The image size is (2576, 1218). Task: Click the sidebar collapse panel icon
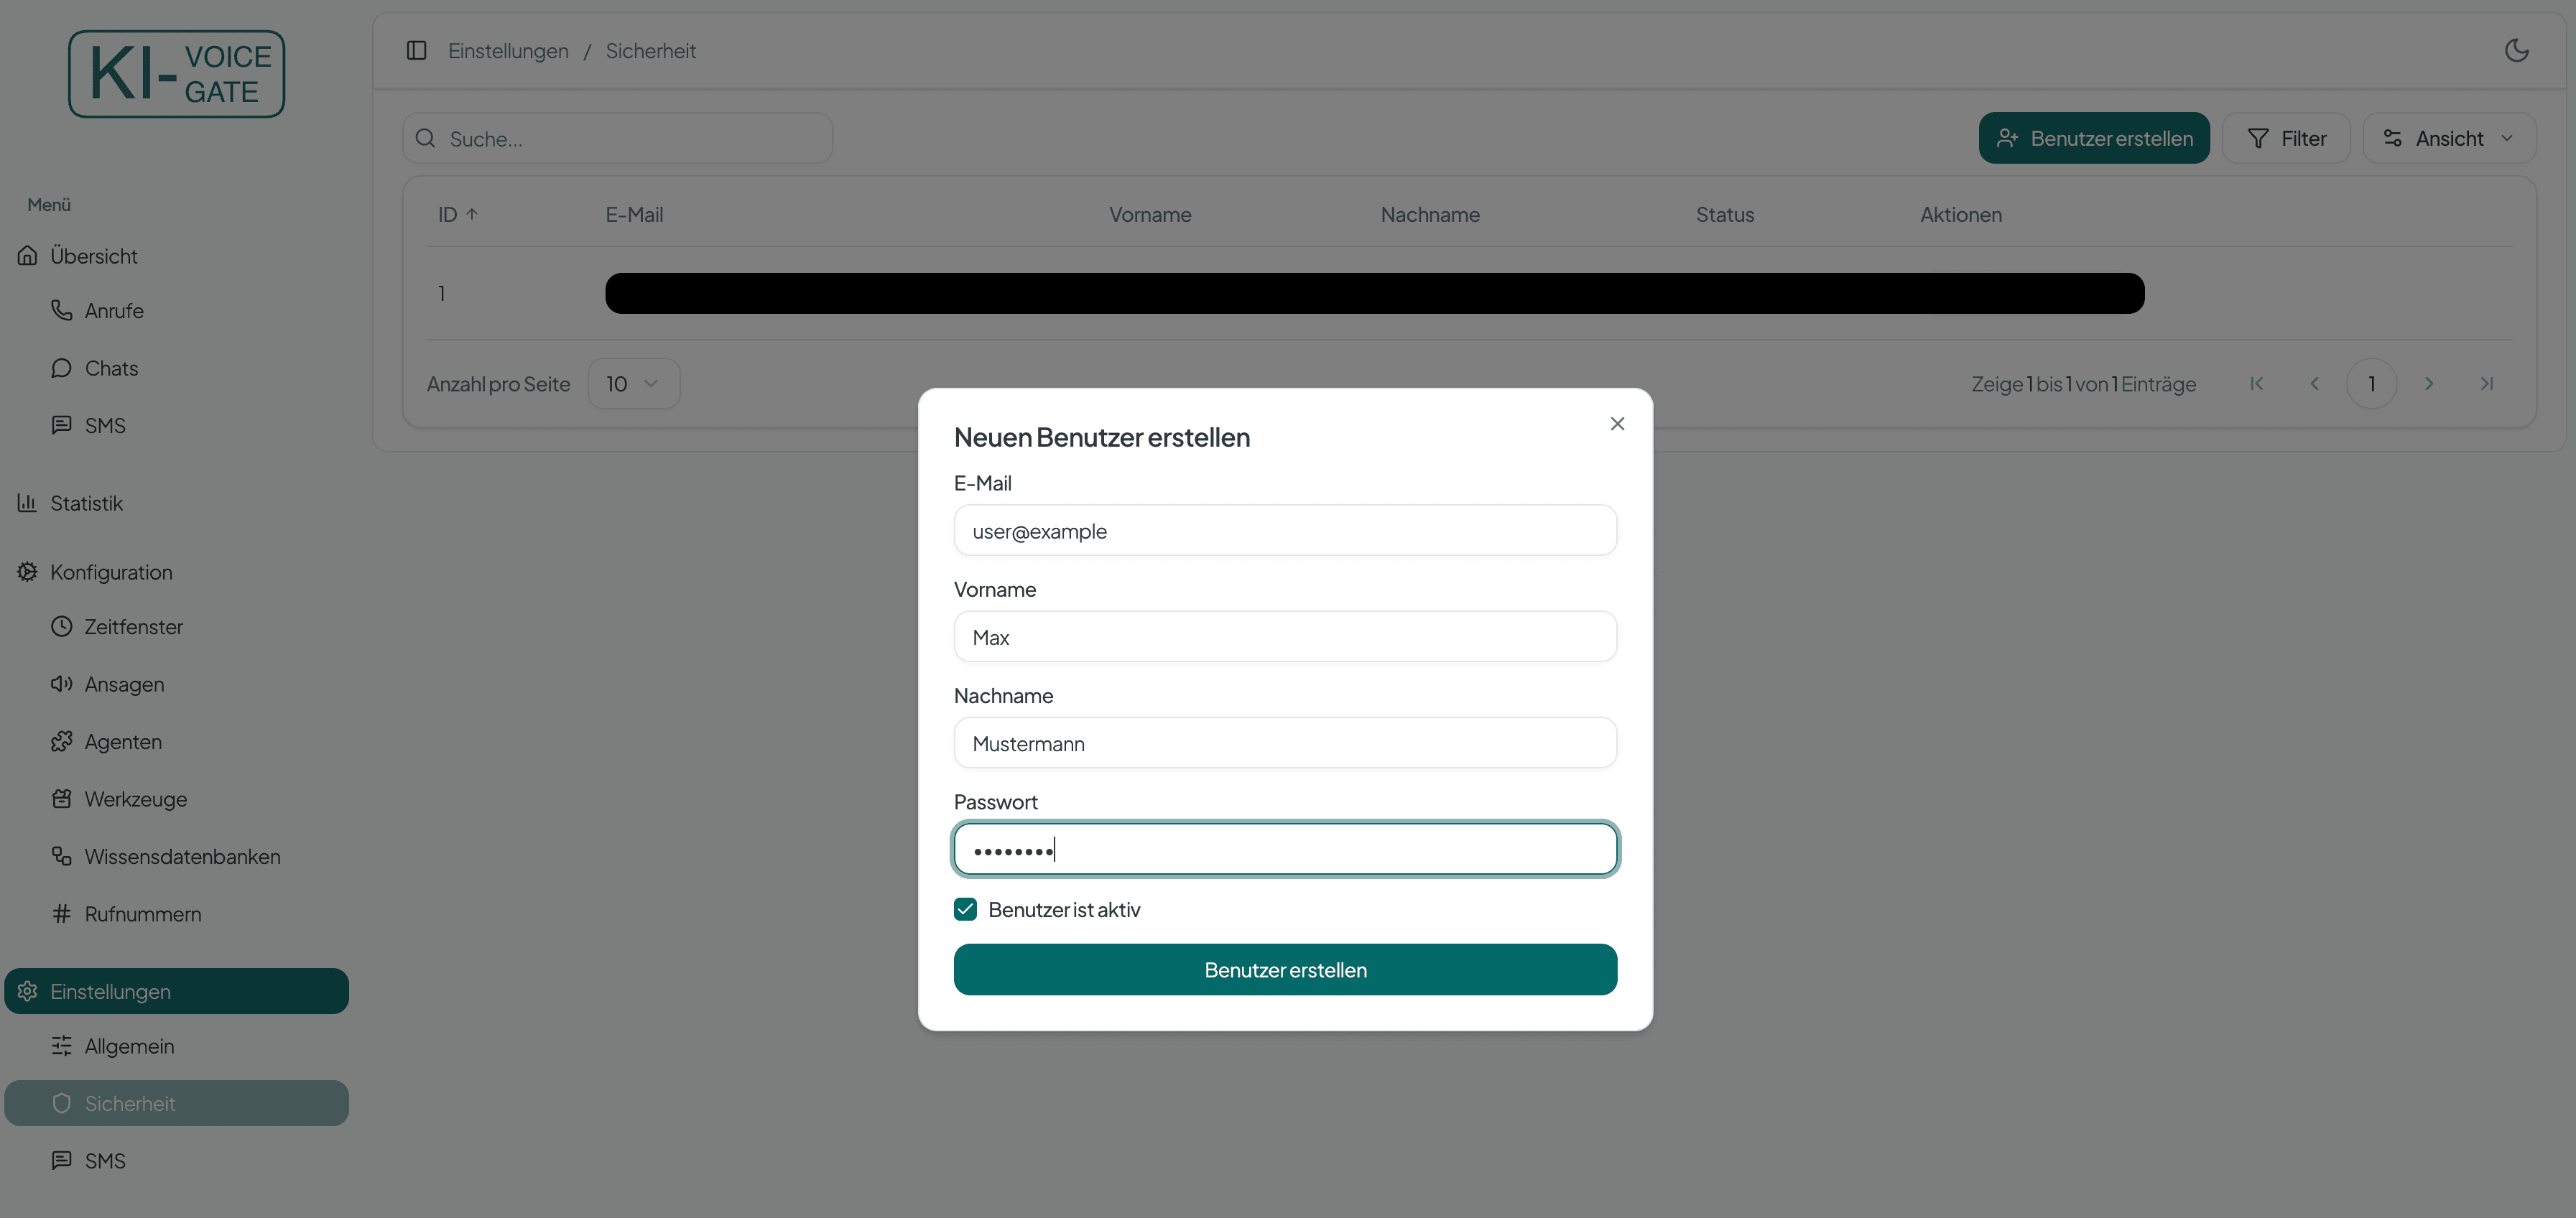pyautogui.click(x=416, y=50)
